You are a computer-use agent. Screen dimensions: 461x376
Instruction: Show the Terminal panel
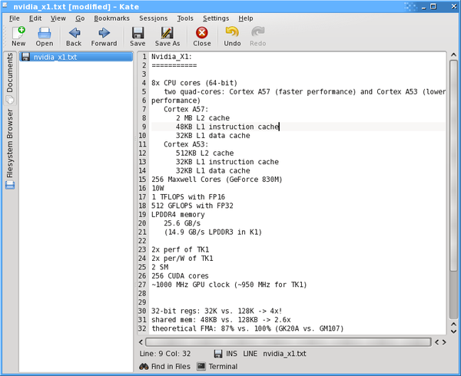217,366
